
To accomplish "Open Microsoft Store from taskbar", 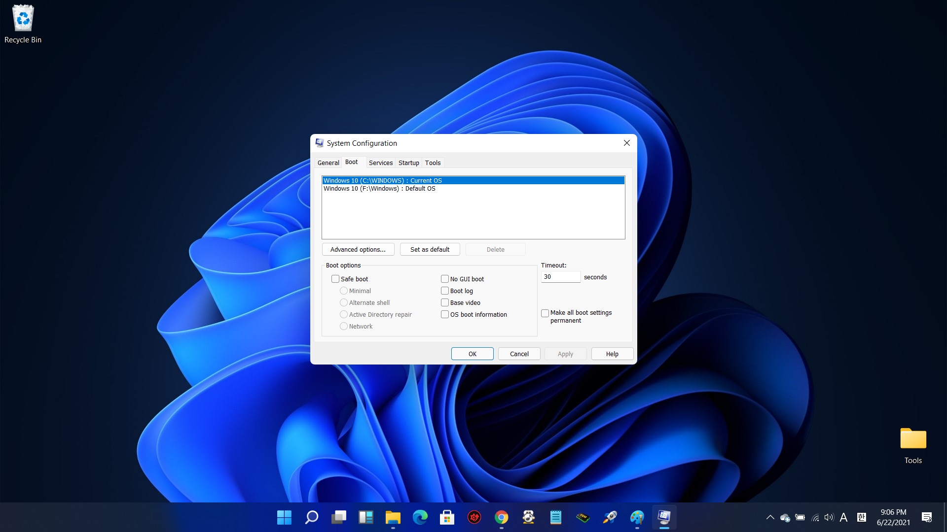I will click(x=447, y=517).
